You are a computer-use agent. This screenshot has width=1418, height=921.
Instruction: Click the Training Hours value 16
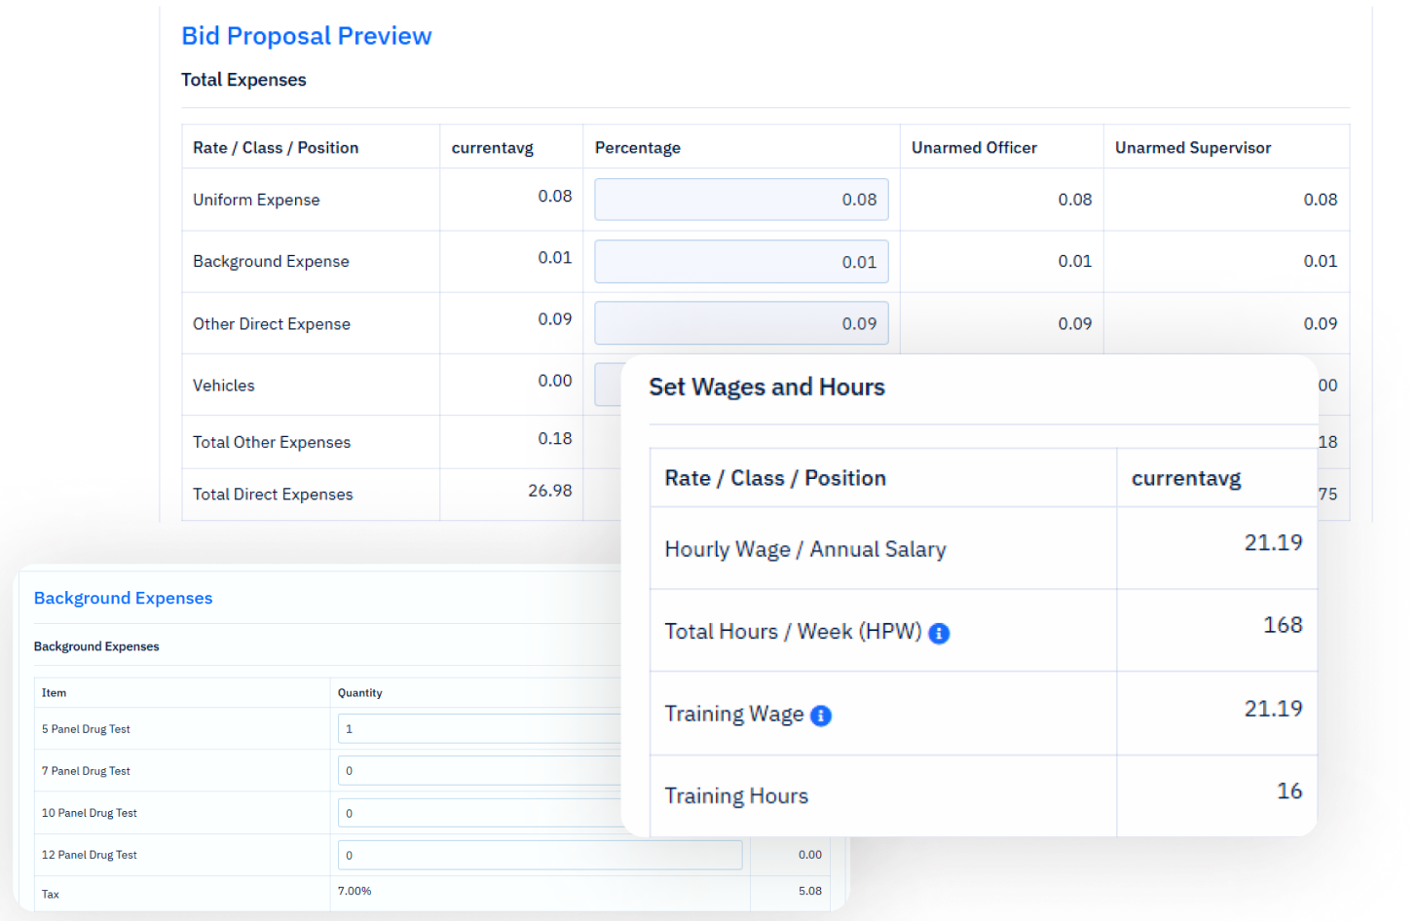(x=1288, y=791)
